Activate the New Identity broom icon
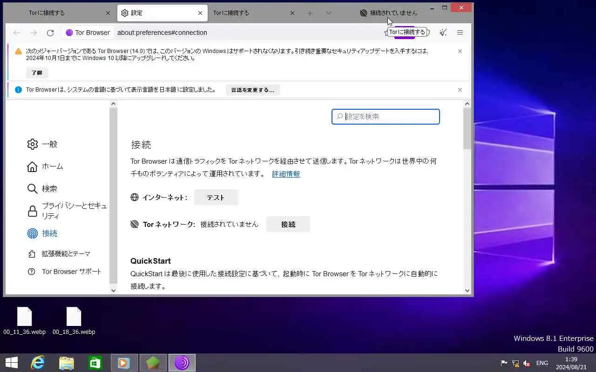Image resolution: width=596 pixels, height=372 pixels. (443, 33)
